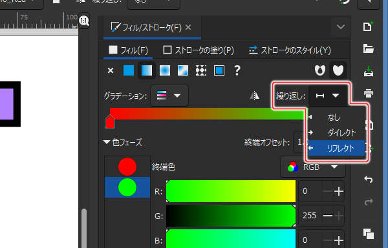
Task: Switch to ストロークのスタイル(Y) tab
Action: point(290,50)
